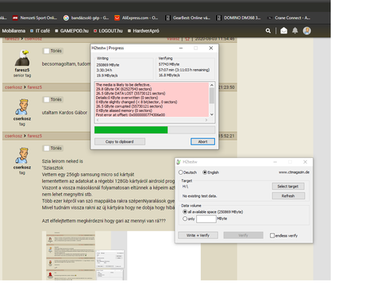Click vertical scrollbar thumb in results box
The width and height of the screenshot is (381, 286).
212,95
